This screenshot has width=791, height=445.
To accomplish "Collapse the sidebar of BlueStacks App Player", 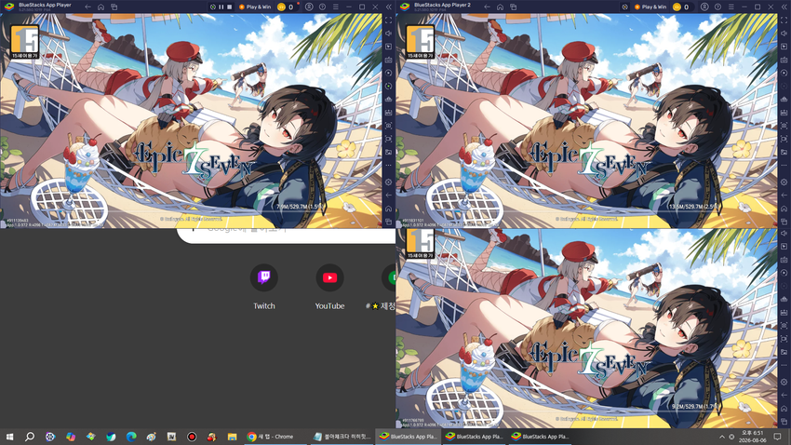I will click(x=388, y=7).
